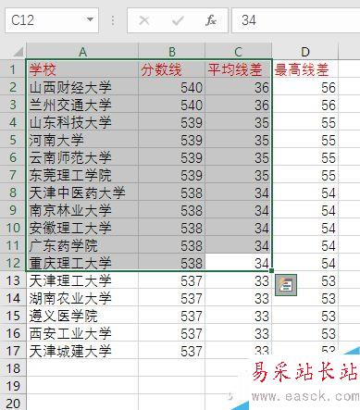Select column B header
The height and width of the screenshot is (410, 360).
(172, 52)
